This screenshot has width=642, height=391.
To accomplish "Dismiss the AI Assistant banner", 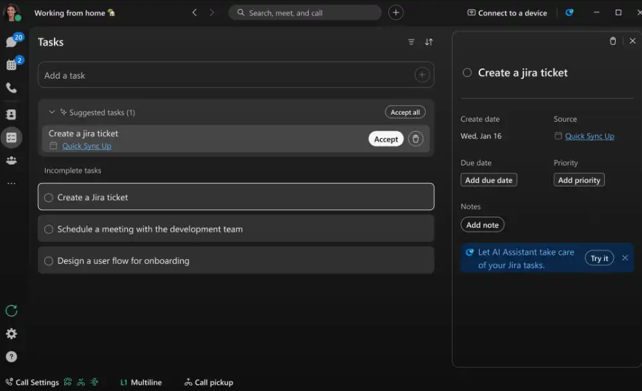I will click(625, 258).
